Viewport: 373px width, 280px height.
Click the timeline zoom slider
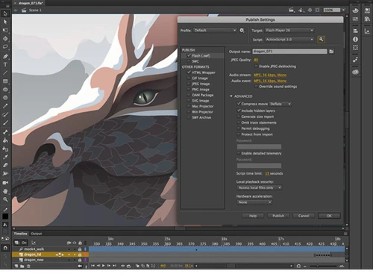coord(323,266)
